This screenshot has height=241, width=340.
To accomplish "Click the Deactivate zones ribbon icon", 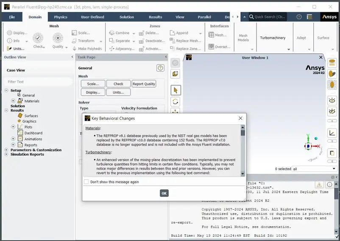I will (141, 41).
